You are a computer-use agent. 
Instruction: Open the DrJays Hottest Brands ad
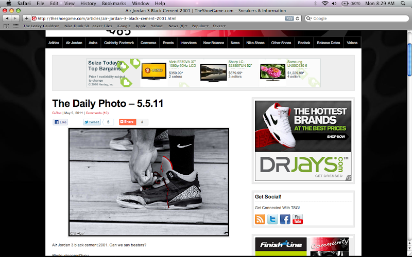tap(303, 141)
